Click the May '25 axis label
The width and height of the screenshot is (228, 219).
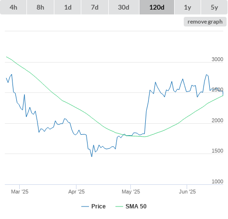coord(131,192)
